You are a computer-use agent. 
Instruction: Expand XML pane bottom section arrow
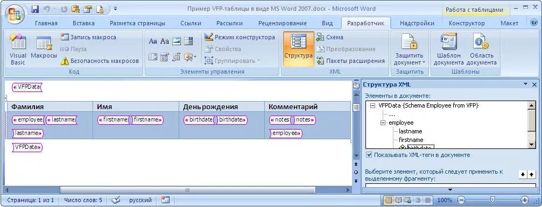pos(450,189)
